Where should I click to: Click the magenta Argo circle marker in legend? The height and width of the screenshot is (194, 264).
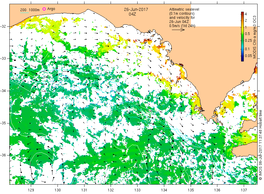point(44,9)
